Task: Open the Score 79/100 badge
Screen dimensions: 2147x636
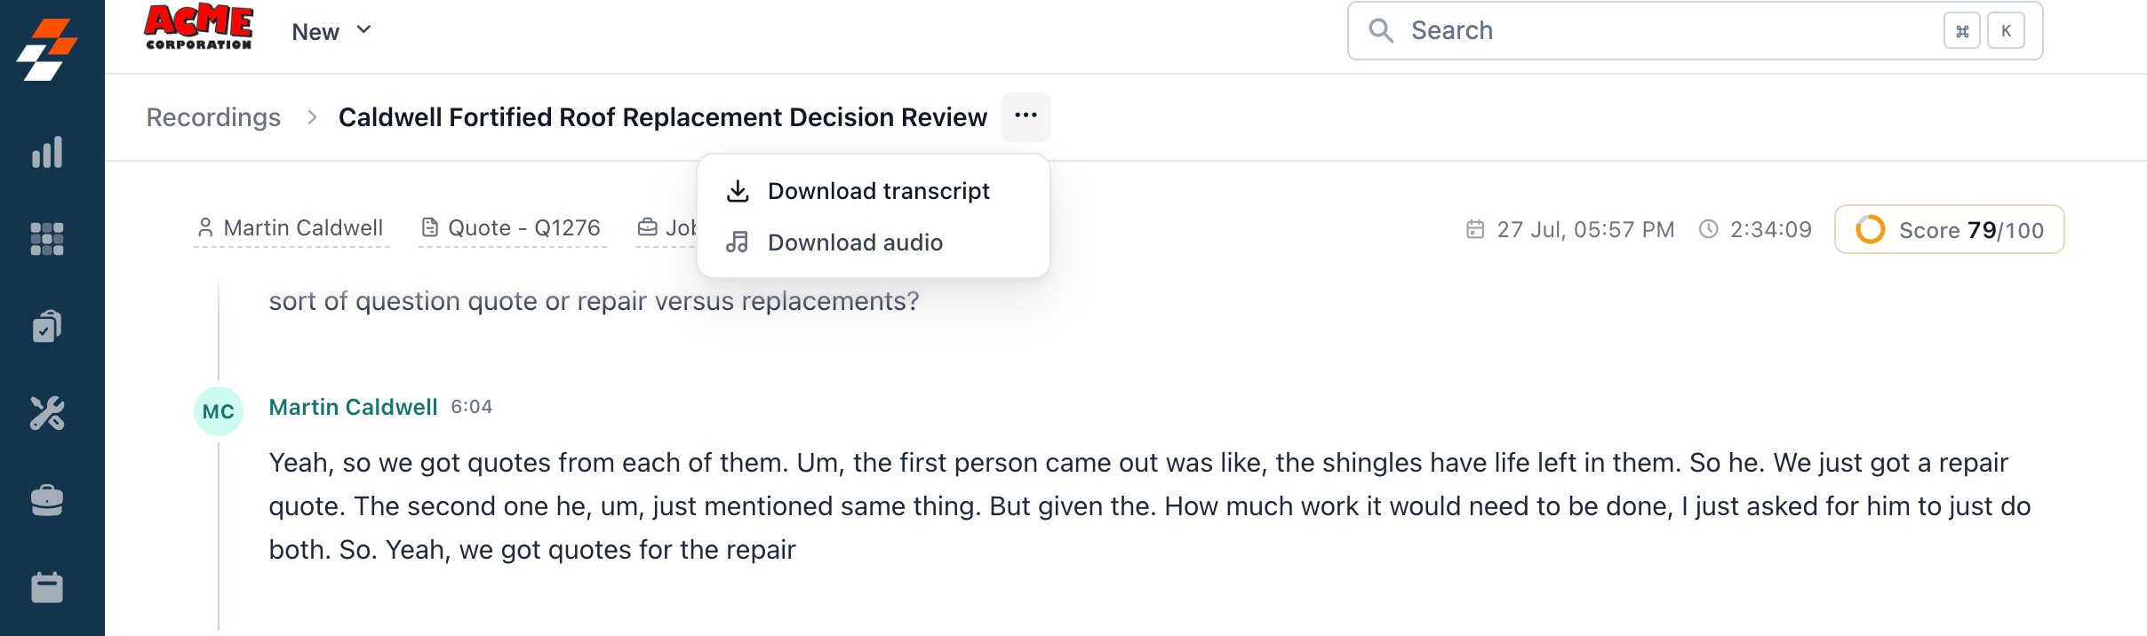Action: click(1949, 230)
